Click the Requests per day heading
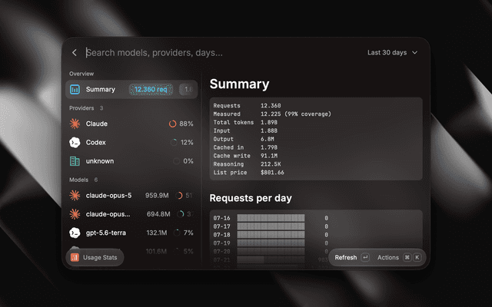This screenshot has height=307, width=492. [x=251, y=198]
